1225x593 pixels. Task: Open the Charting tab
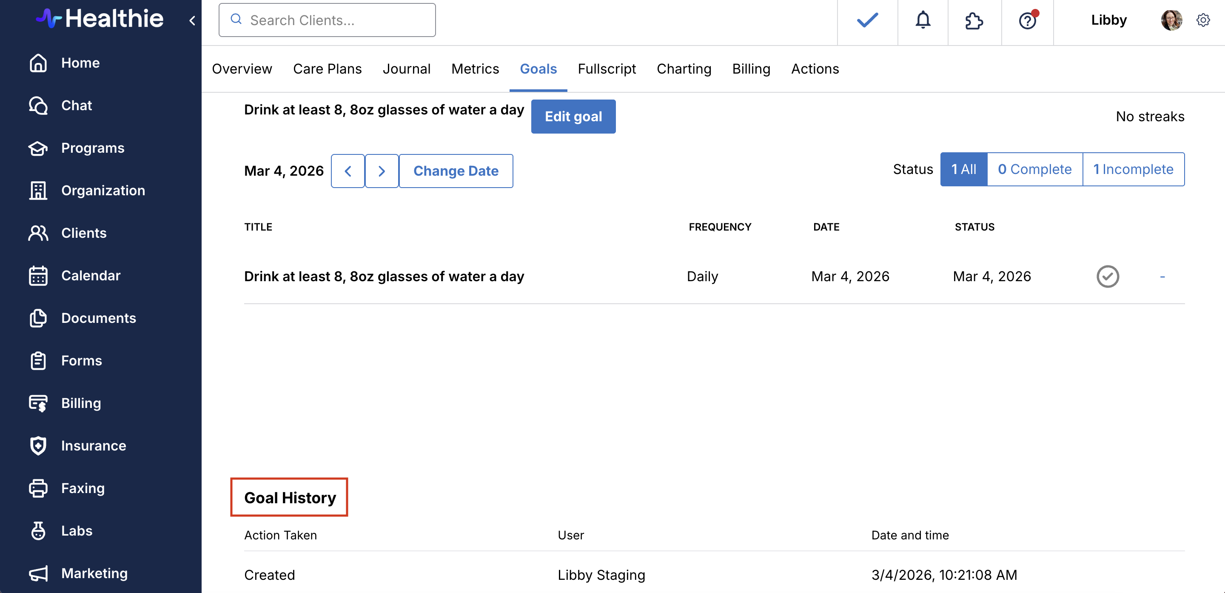[x=684, y=69]
